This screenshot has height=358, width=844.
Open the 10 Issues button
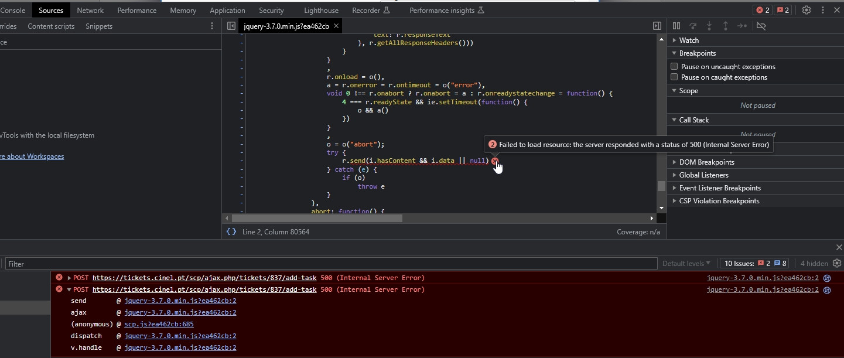pyautogui.click(x=754, y=264)
